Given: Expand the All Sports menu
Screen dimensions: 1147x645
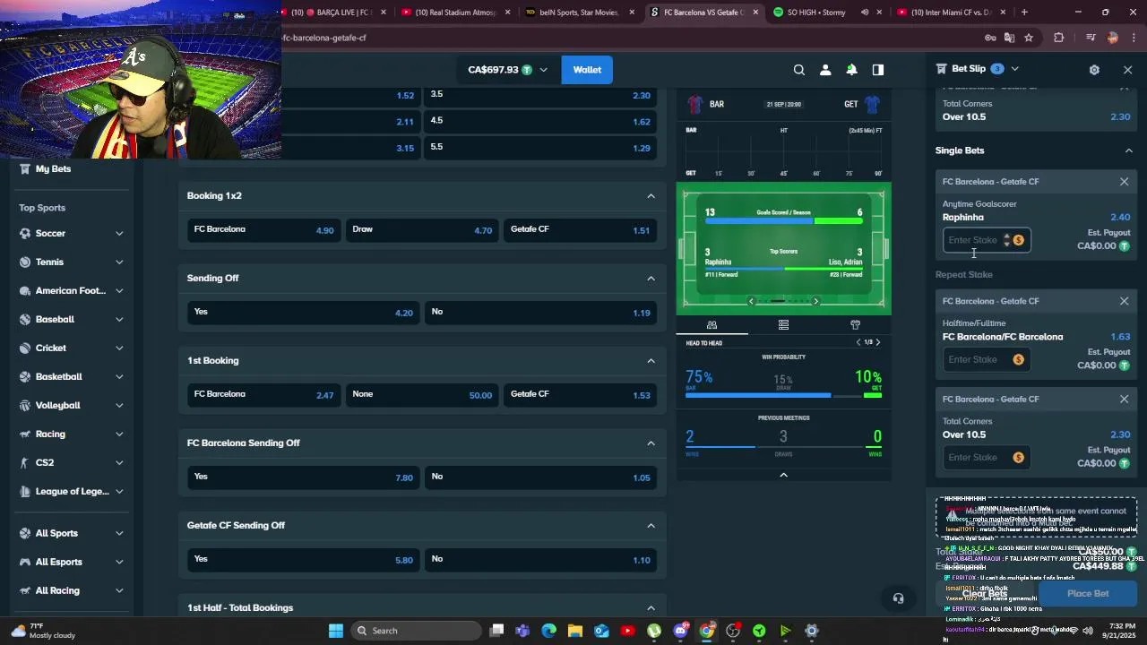Looking at the screenshot, I should (119, 533).
